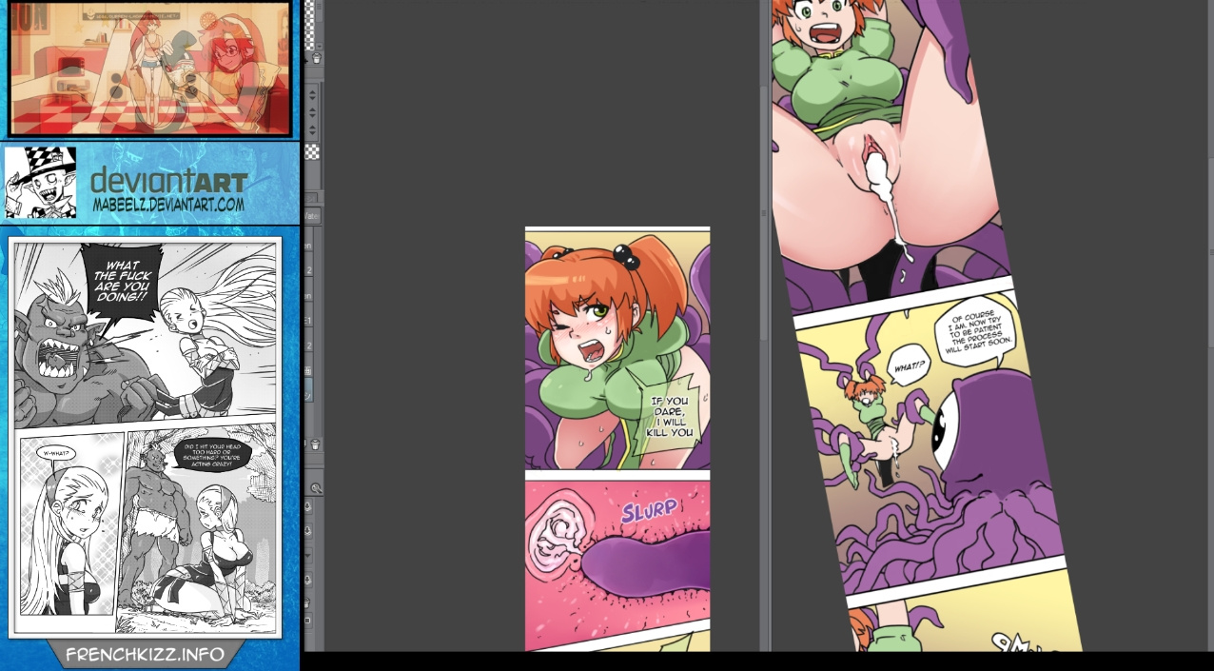Click the black-and-white comic page preview
This screenshot has height=671, width=1214.
pos(146,436)
